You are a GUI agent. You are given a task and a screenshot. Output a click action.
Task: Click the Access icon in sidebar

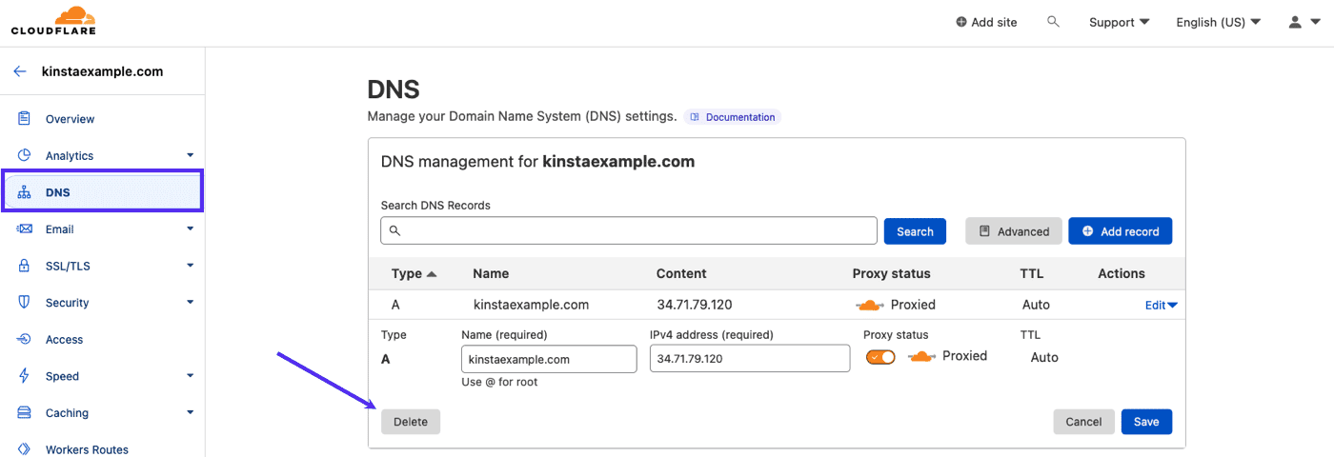tap(24, 339)
